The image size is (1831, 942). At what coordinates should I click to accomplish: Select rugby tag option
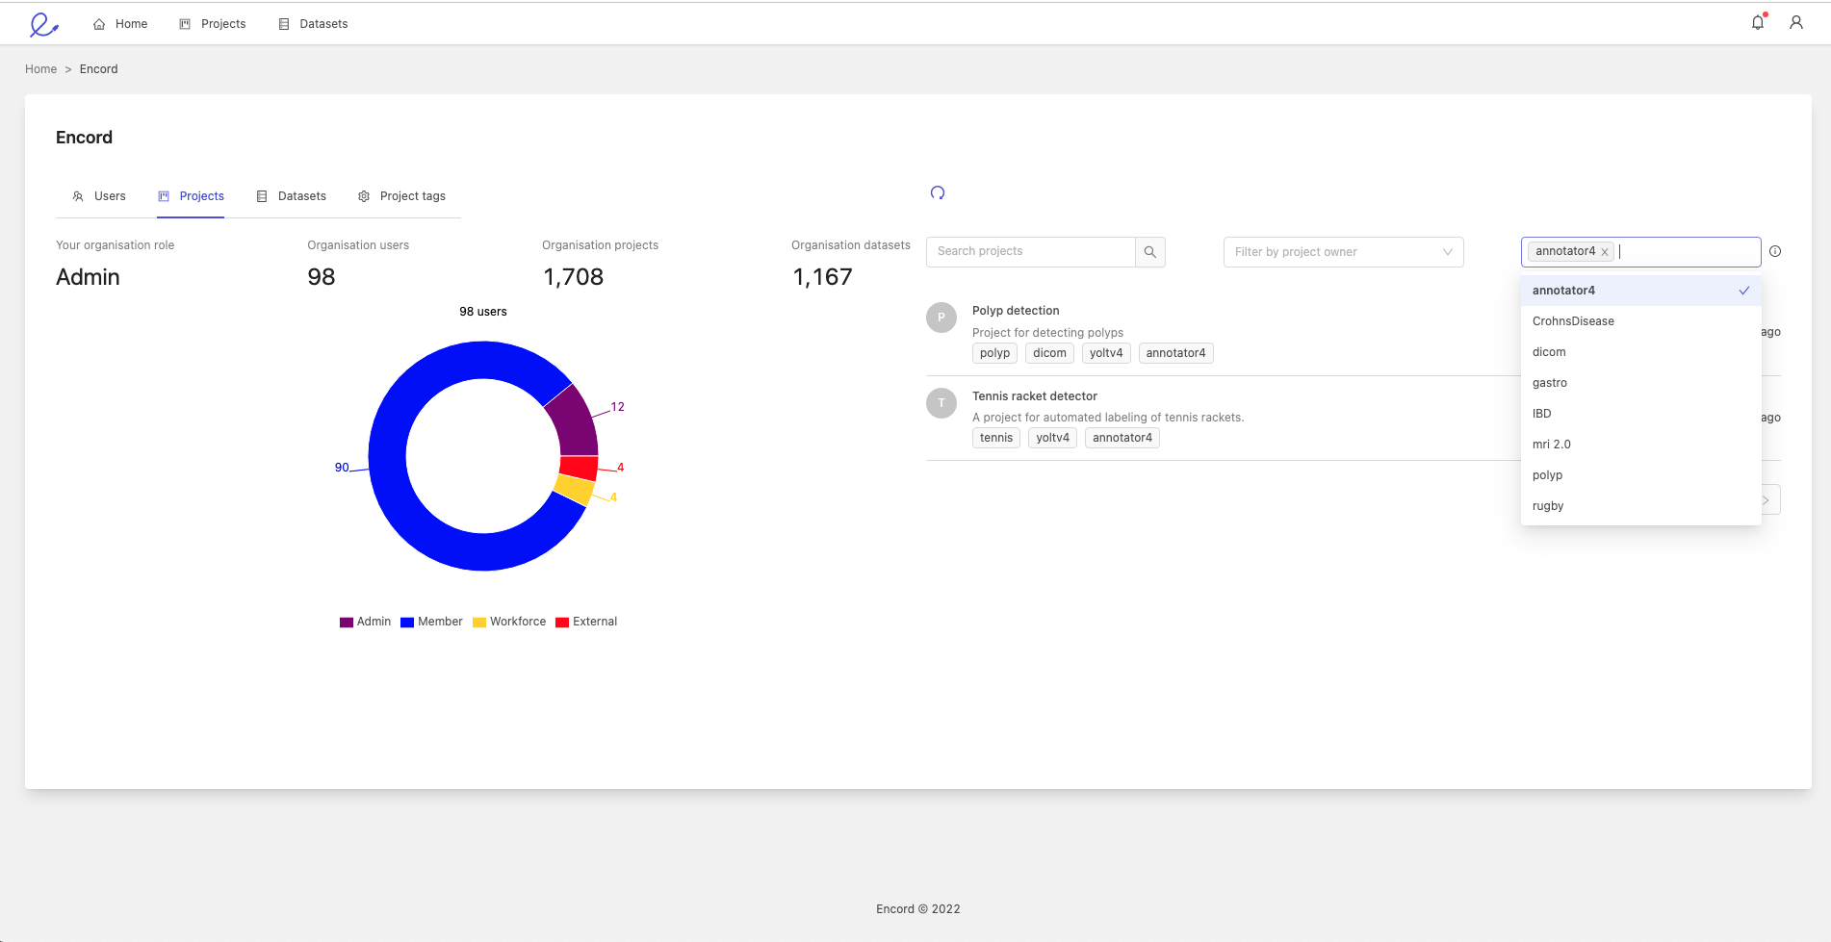click(x=1640, y=506)
